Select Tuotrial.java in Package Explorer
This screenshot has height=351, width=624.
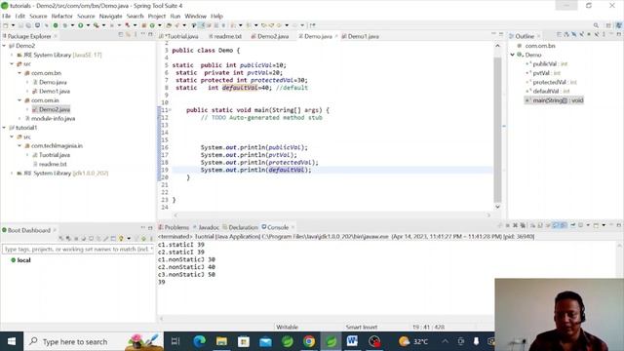pos(51,155)
